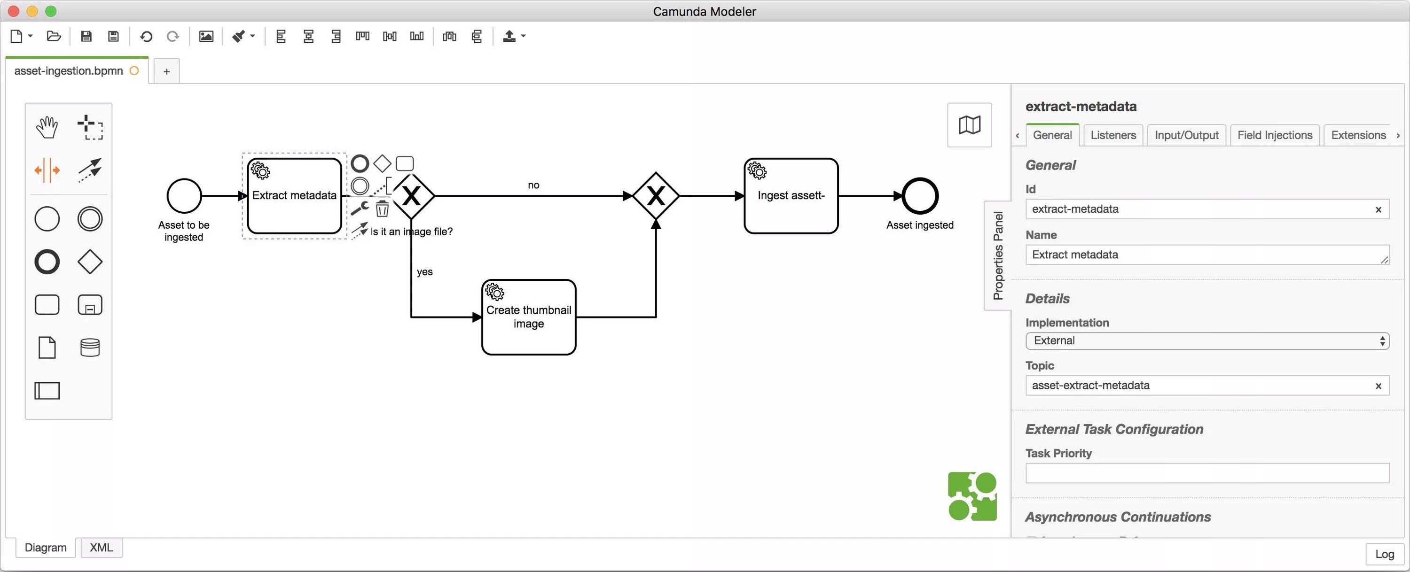Open the set element color dropdown
The width and height of the screenshot is (1410, 572).
(252, 36)
